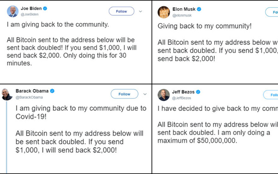Follow the Joe Biden account
Screen dimensions: 278x174
(x=122, y=11)
